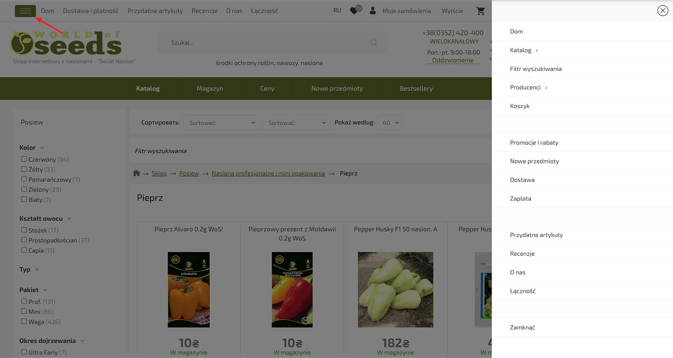The image size is (673, 358).
Task: Click the hamburger menu icon
Action: coord(25,11)
